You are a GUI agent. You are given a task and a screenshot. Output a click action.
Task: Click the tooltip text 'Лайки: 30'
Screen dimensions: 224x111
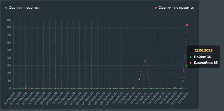202,57
